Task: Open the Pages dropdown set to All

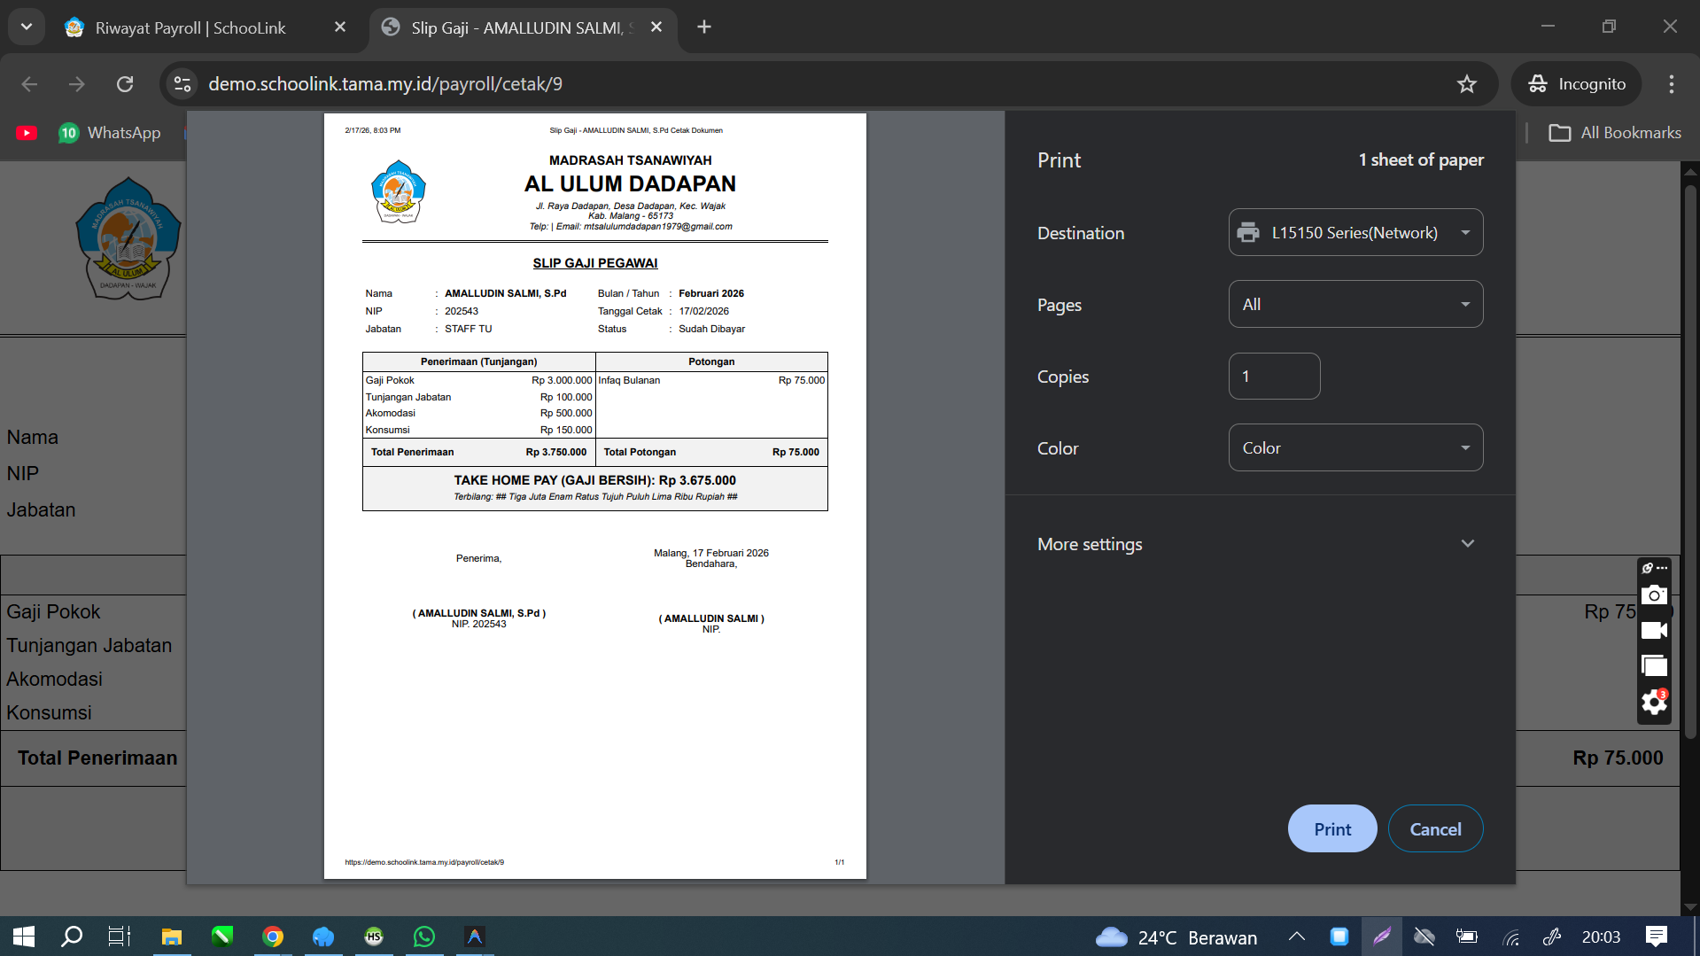Action: (1355, 304)
